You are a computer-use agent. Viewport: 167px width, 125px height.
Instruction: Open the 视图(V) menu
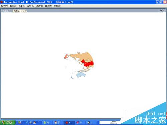click(x=22, y=6)
